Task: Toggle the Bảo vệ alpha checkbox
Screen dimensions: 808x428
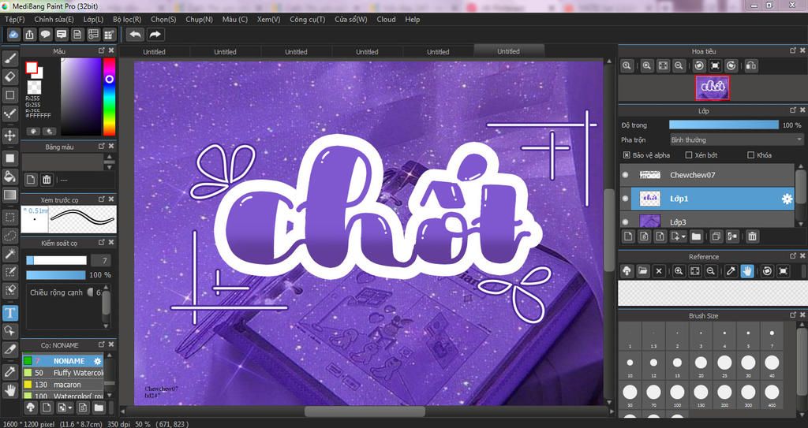Action: pos(627,155)
